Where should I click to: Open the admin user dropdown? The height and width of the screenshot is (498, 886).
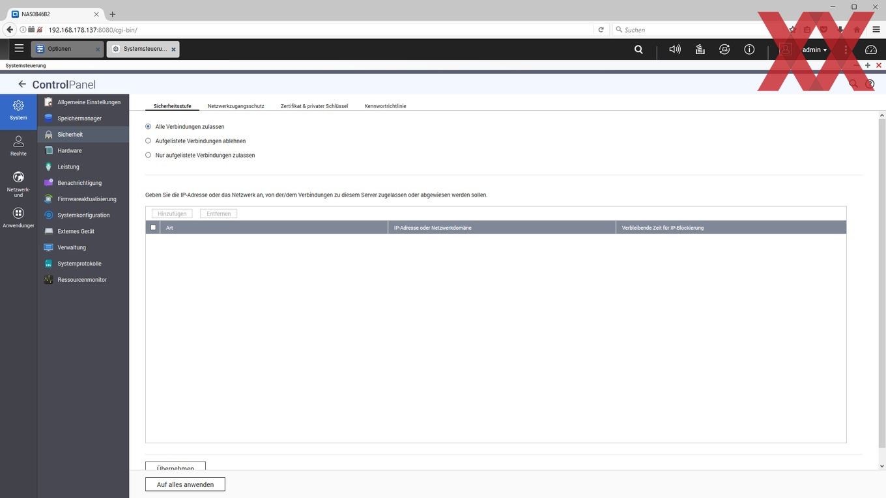[814, 49]
